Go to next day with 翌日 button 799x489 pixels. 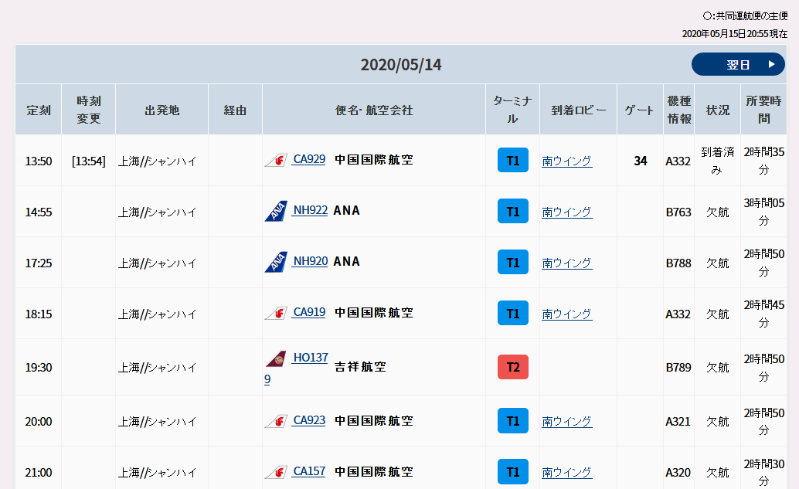pyautogui.click(x=738, y=64)
